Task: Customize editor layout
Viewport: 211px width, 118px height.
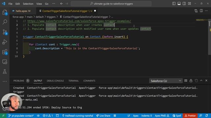Action: pyautogui.click(x=189, y=4)
